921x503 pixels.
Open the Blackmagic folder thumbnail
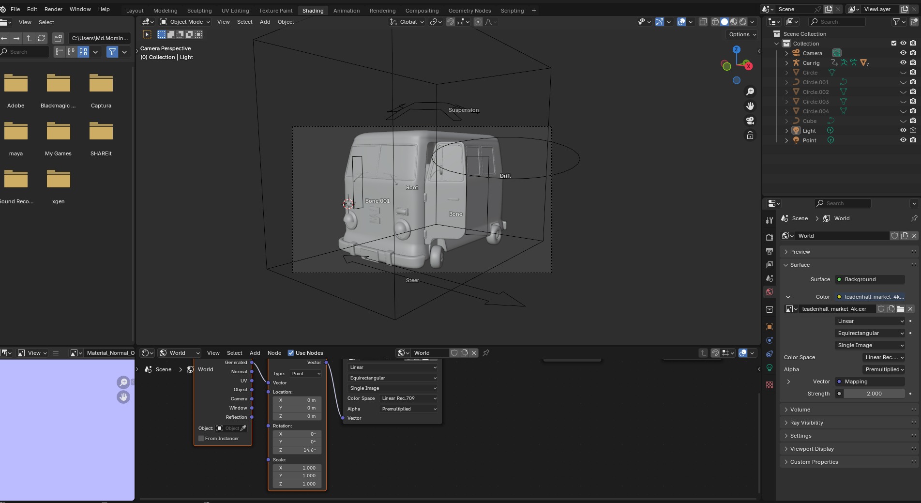(x=58, y=84)
